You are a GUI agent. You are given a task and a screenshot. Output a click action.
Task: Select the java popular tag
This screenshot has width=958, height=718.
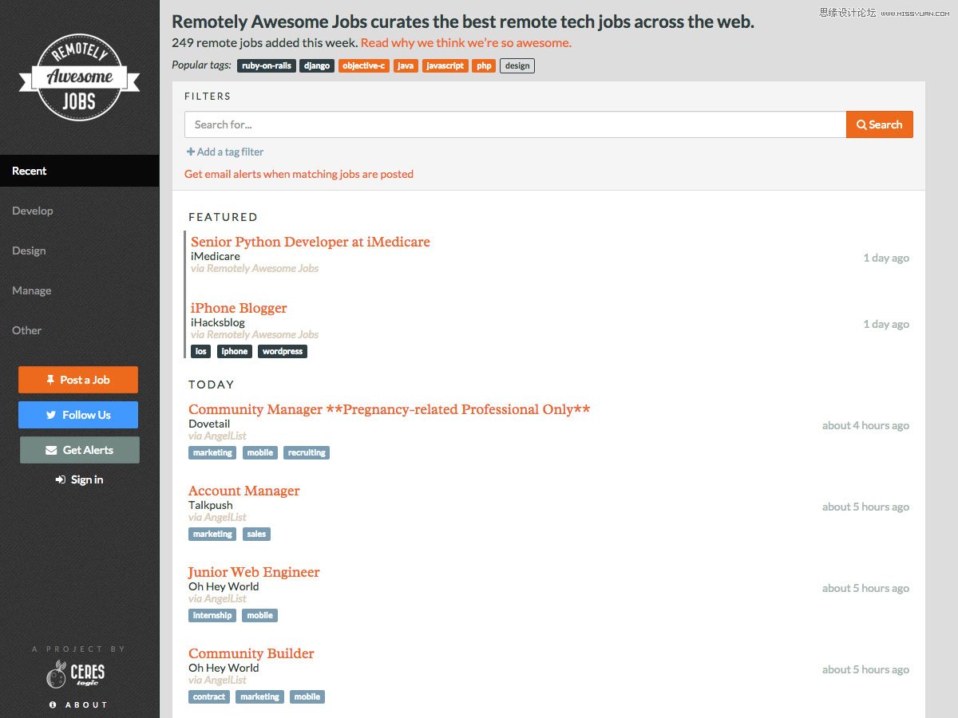tap(406, 65)
